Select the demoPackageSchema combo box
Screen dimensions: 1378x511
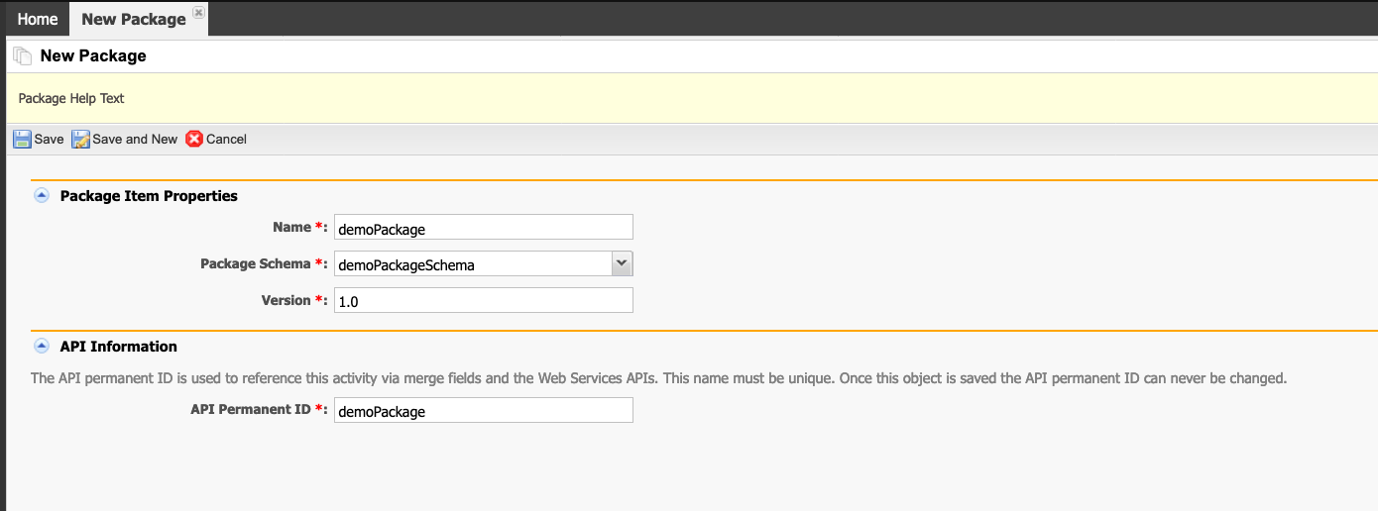pyautogui.click(x=483, y=263)
